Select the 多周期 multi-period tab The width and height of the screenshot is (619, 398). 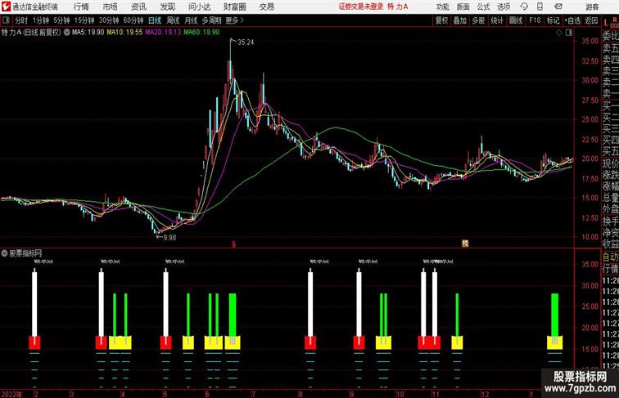coord(211,20)
